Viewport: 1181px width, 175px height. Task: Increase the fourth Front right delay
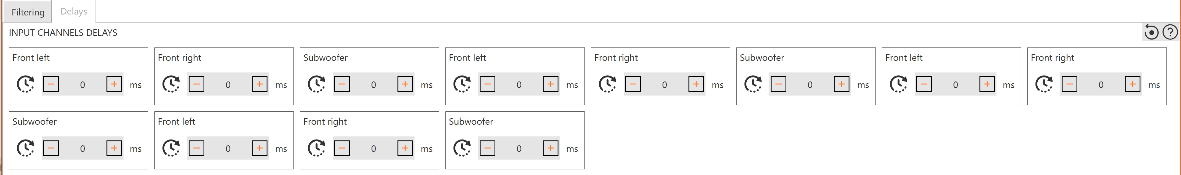405,148
